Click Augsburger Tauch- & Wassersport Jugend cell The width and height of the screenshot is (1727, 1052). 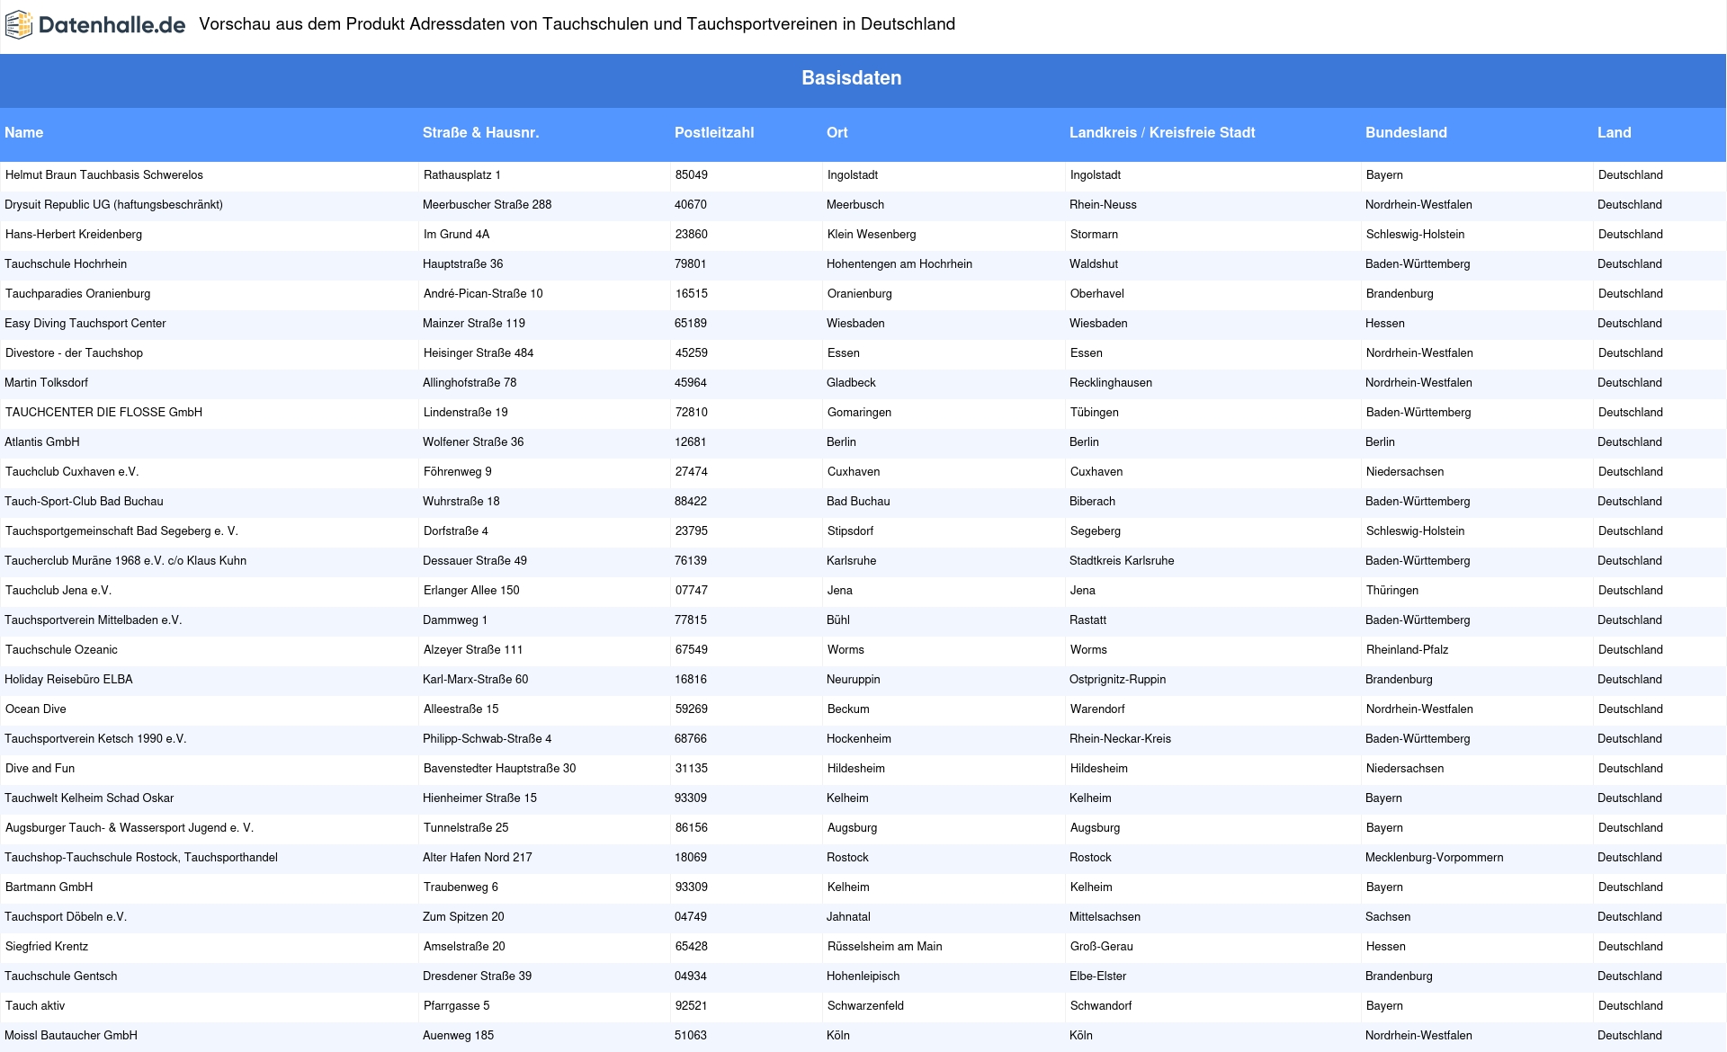coord(130,828)
